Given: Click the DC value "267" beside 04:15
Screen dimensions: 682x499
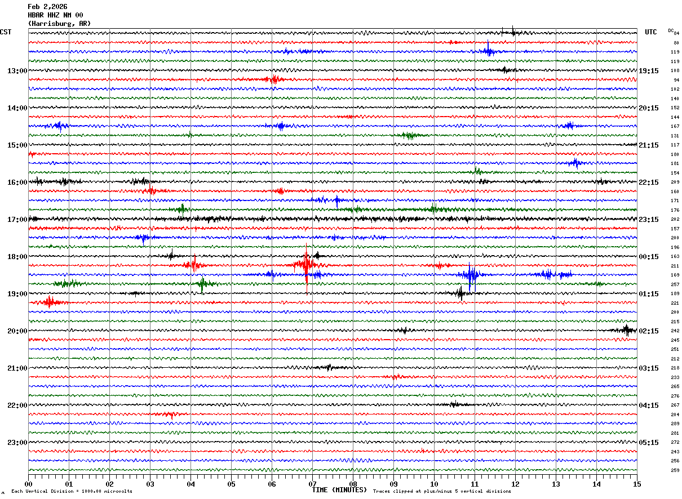Looking at the screenshot, I should pyautogui.click(x=675, y=406).
